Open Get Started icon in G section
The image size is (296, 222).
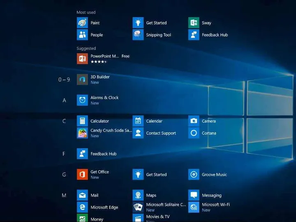[138, 174]
